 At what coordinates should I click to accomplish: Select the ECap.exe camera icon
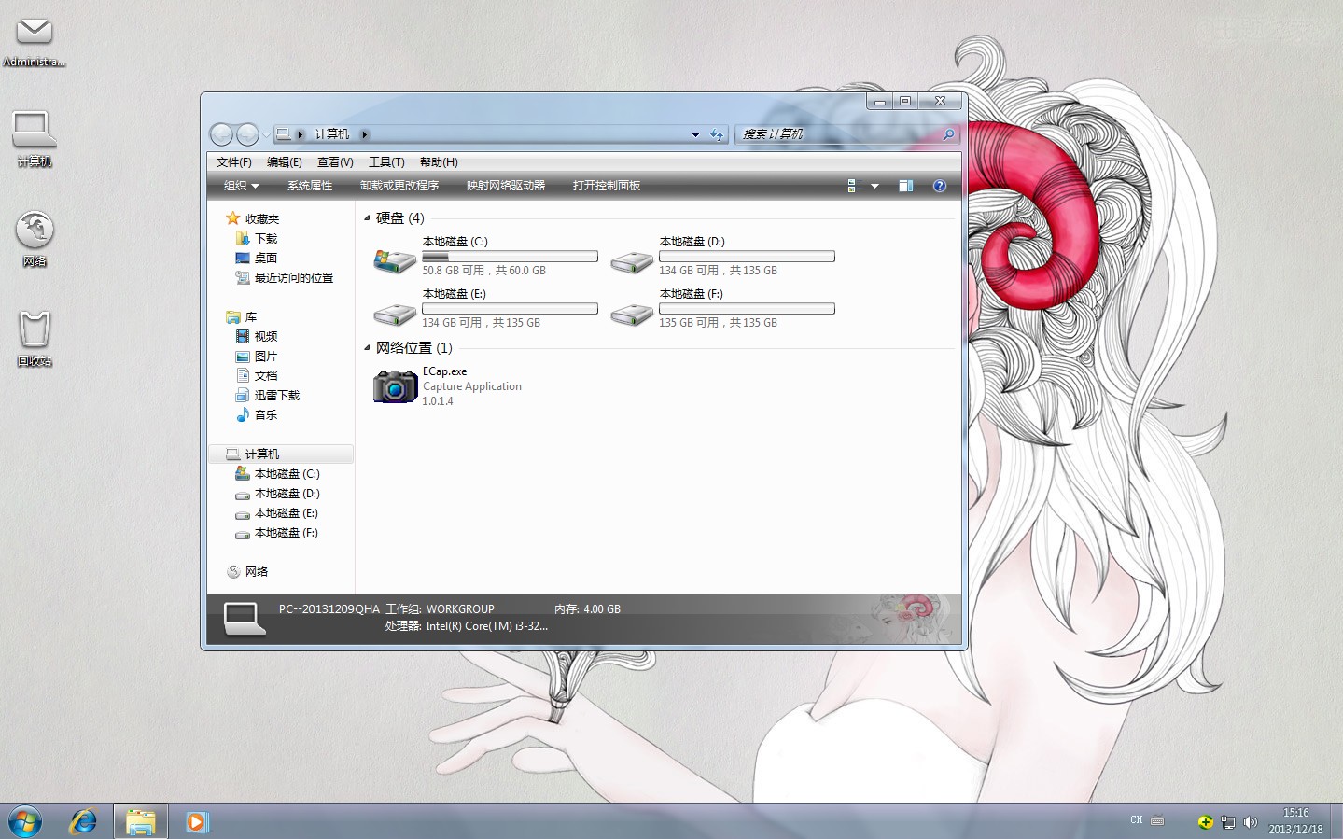coord(395,385)
